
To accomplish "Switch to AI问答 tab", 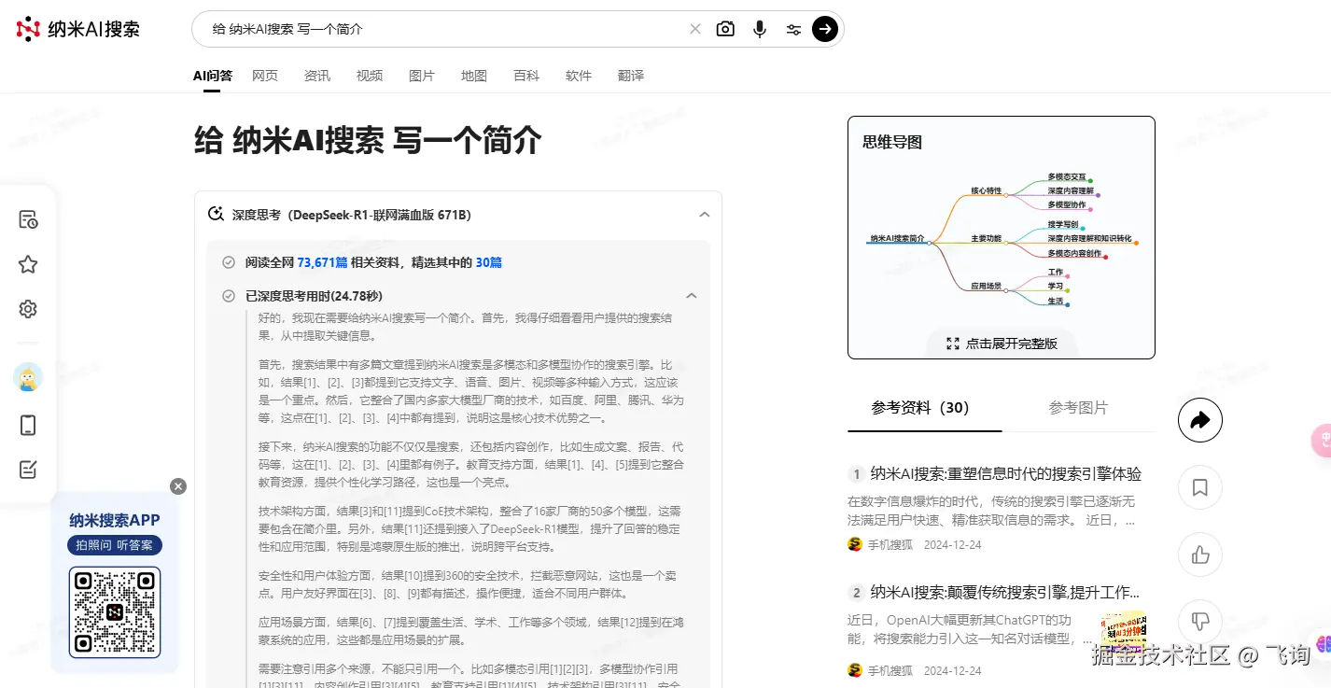I will tap(213, 76).
